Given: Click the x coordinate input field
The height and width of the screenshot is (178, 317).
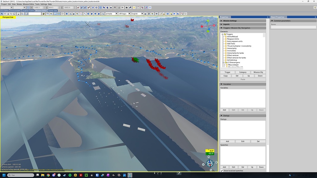Looking at the screenshot, I should pos(39,8).
